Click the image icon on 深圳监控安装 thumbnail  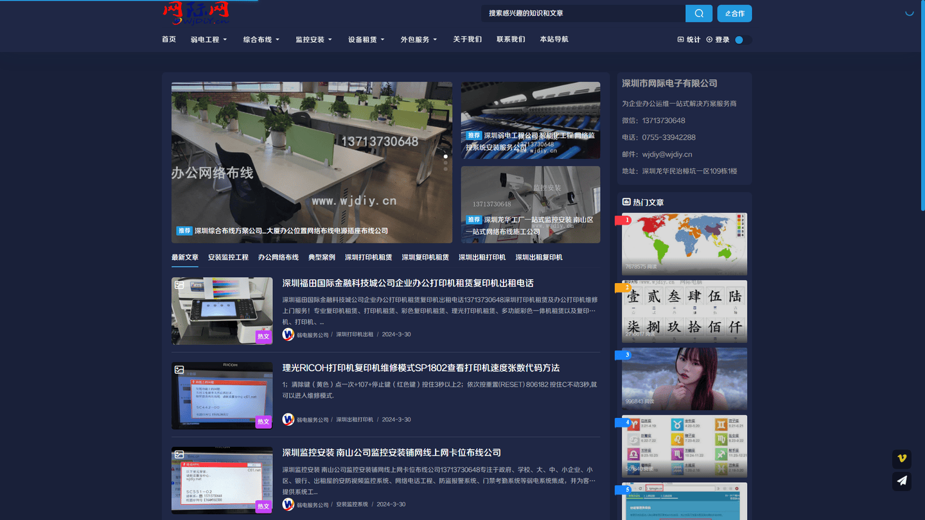pos(180,455)
